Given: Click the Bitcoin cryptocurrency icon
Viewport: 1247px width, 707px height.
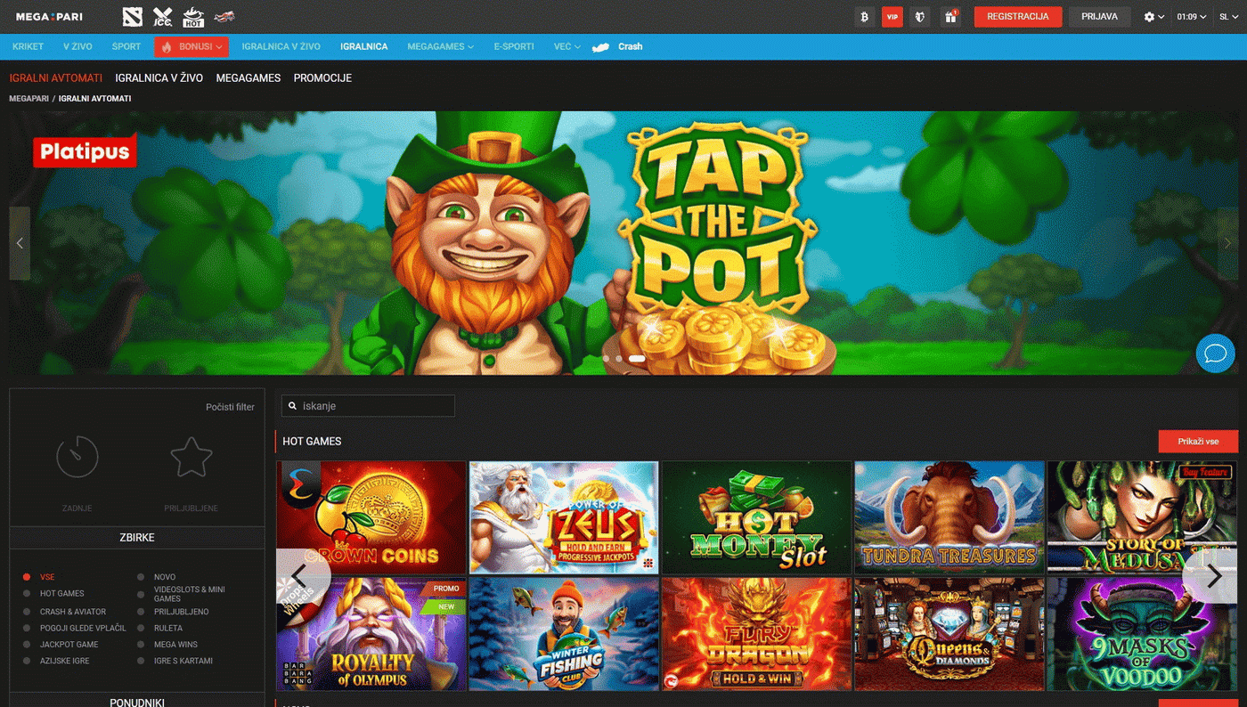Looking at the screenshot, I should tap(863, 16).
